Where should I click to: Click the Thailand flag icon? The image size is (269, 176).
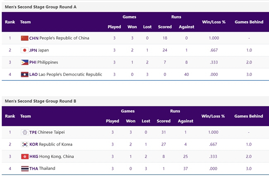pyautogui.click(x=24, y=169)
